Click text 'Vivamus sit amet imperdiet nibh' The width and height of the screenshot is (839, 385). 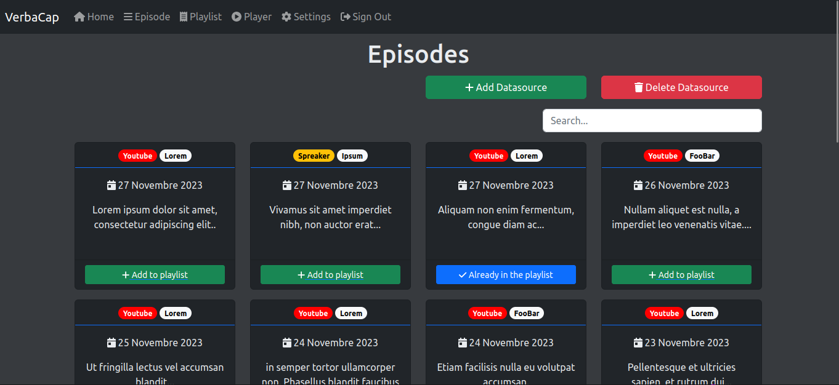[x=330, y=217]
